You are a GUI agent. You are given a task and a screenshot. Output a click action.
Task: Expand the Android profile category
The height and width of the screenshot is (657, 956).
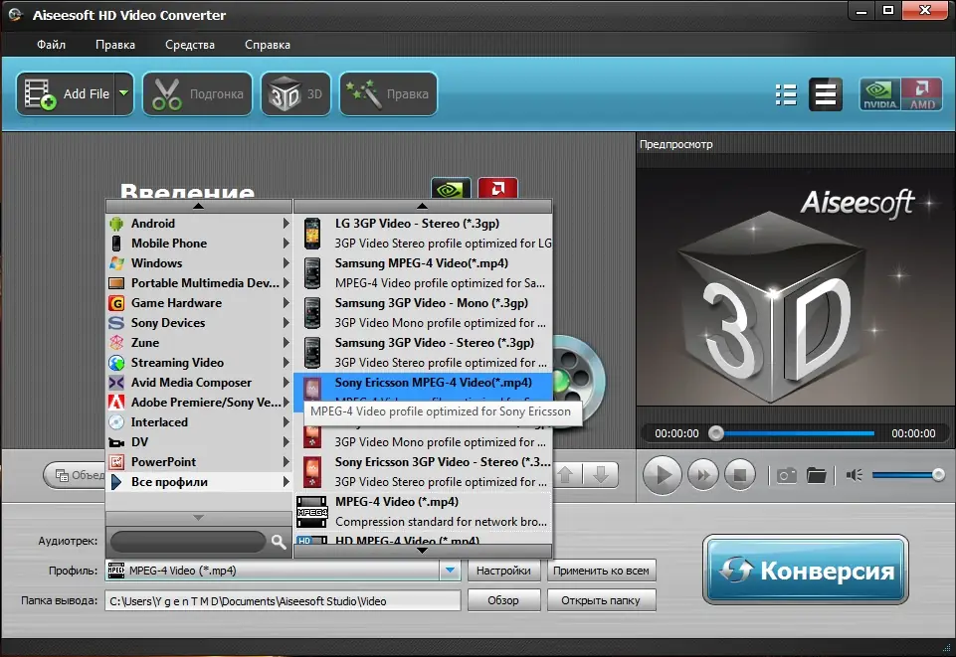tap(199, 224)
